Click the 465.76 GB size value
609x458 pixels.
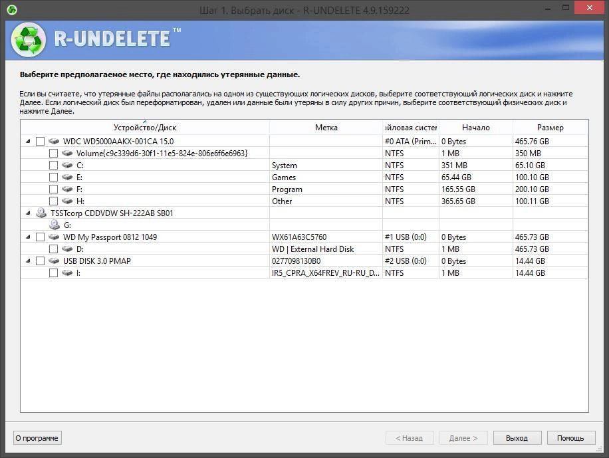coord(532,142)
